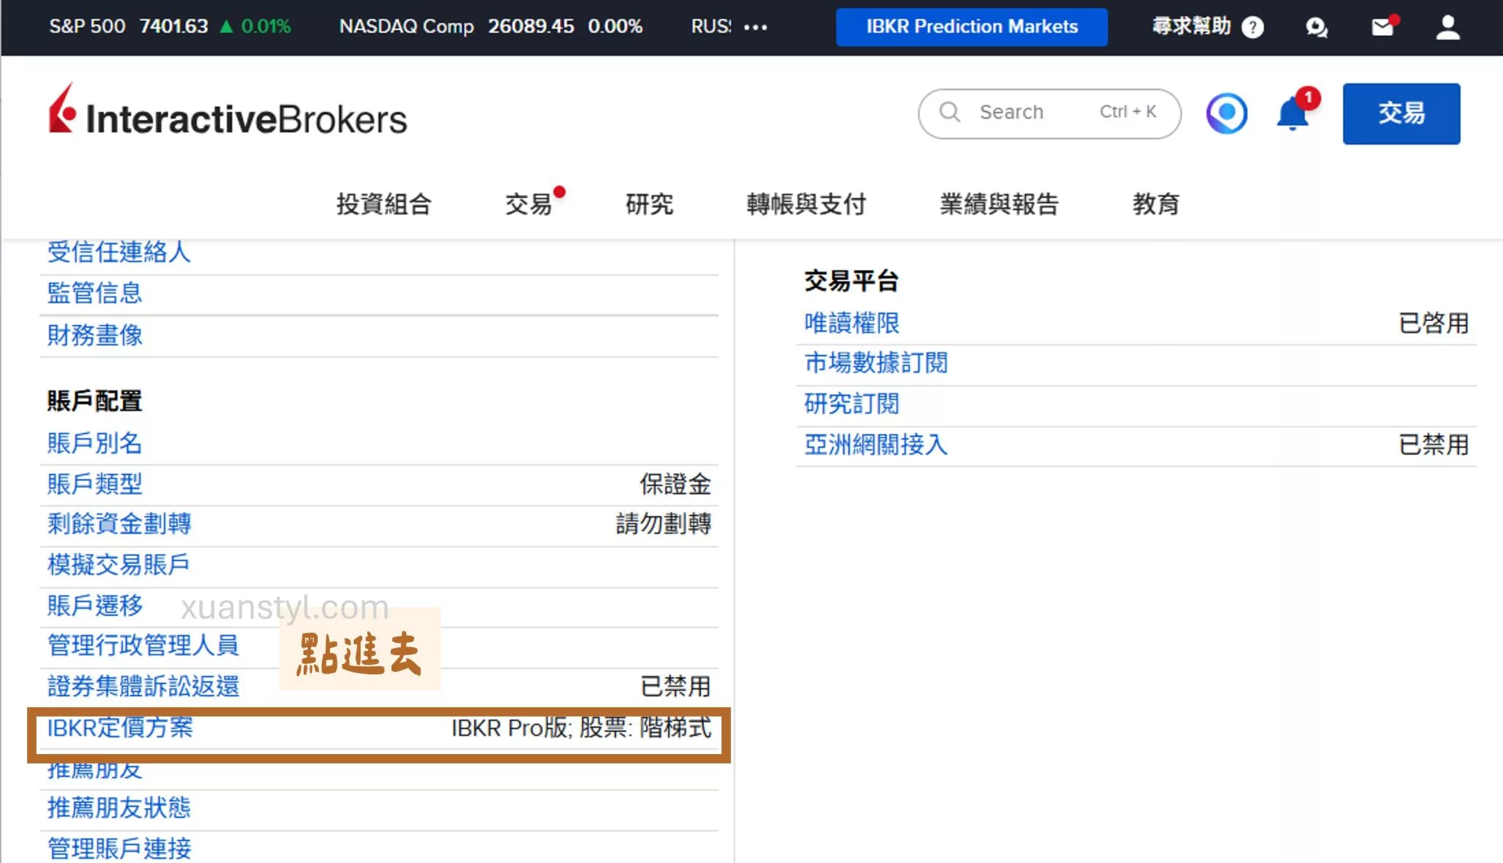The image size is (1503, 863).
Task: Click the 已啓用 status beside 唯讀權限
Action: pyautogui.click(x=1434, y=323)
